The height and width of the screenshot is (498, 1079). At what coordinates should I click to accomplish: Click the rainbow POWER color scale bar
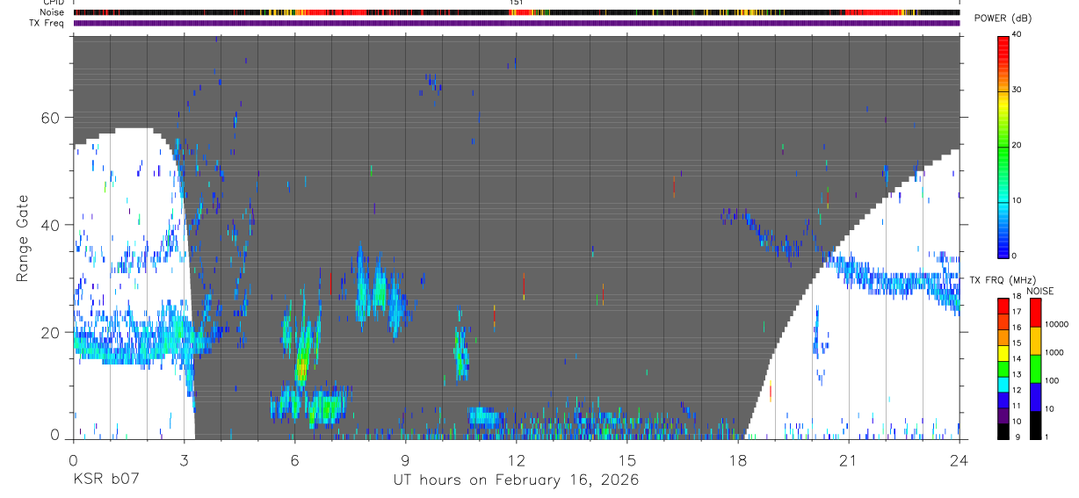(1003, 146)
